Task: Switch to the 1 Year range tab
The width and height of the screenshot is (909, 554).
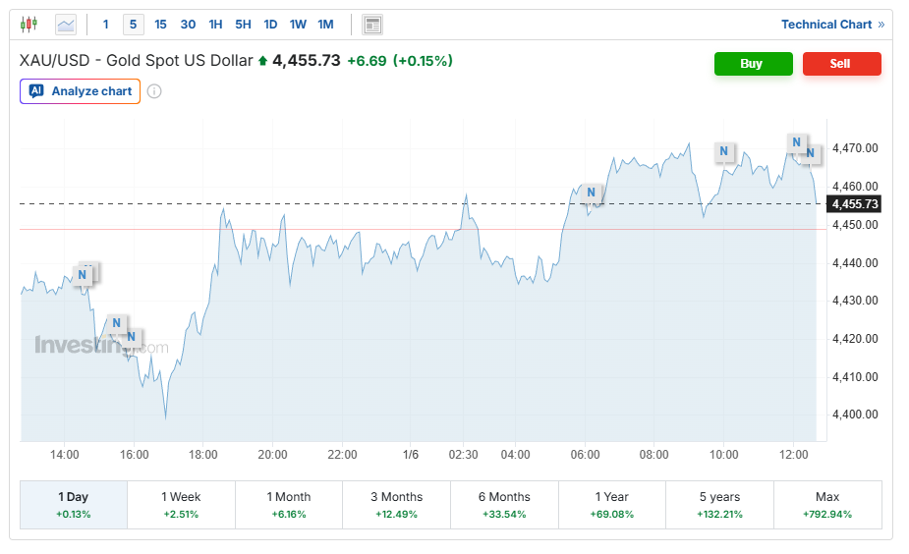Action: click(611, 505)
